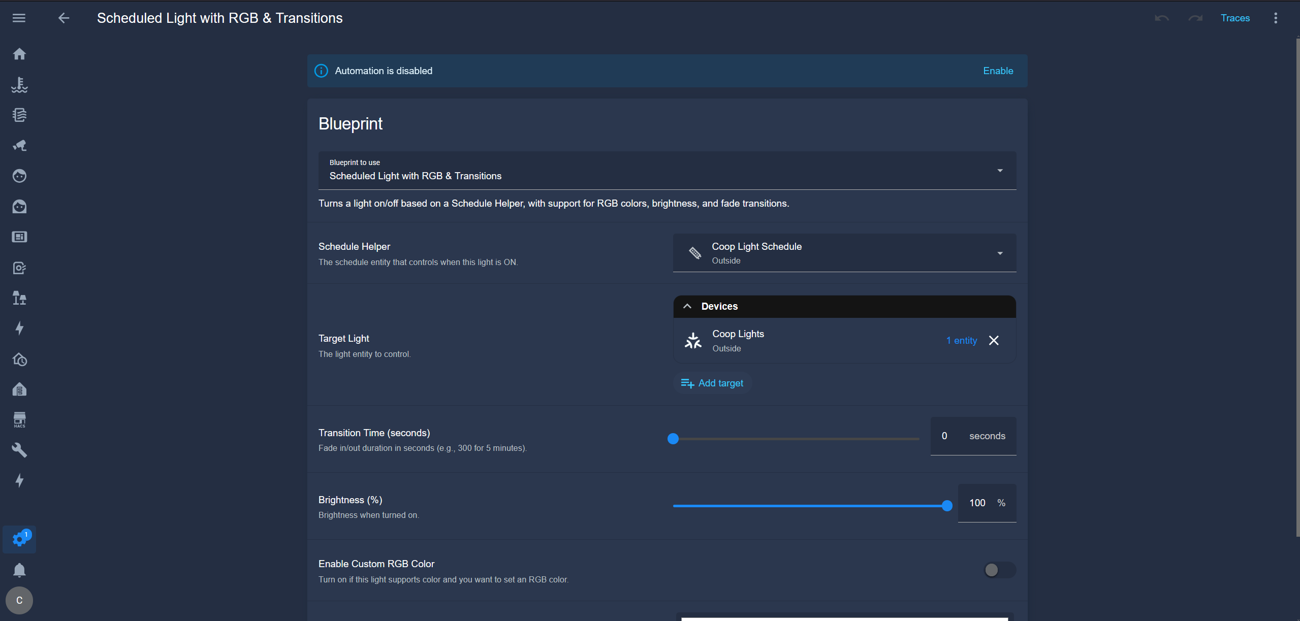Click the Brightness slider handle

pyautogui.click(x=946, y=506)
